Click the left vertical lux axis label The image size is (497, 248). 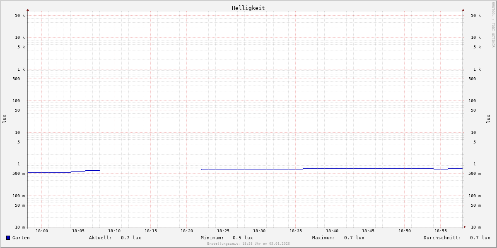4,119
